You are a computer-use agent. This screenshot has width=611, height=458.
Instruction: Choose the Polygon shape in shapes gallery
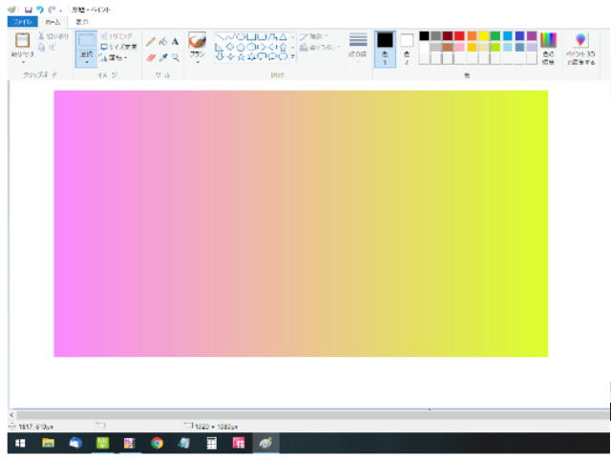coord(272,37)
